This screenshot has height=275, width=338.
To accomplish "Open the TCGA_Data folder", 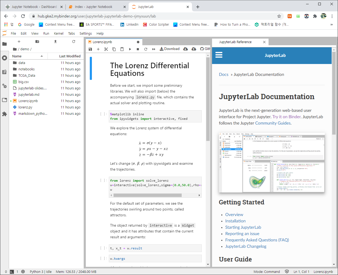I will [46, 76].
